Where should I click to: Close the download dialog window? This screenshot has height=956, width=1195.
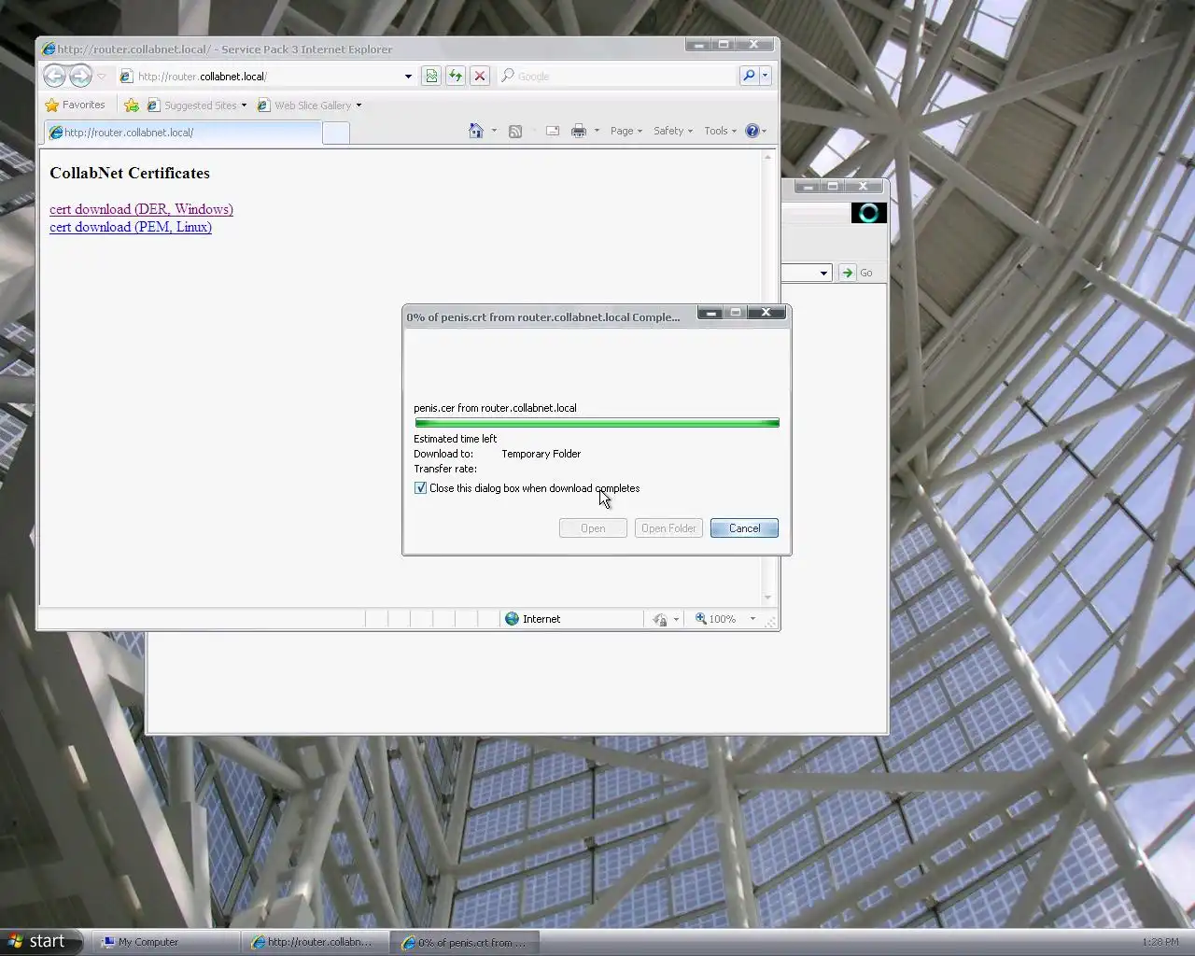click(766, 313)
